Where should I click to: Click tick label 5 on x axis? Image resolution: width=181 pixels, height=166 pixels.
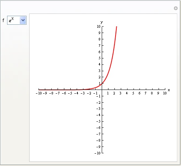tap(133, 93)
